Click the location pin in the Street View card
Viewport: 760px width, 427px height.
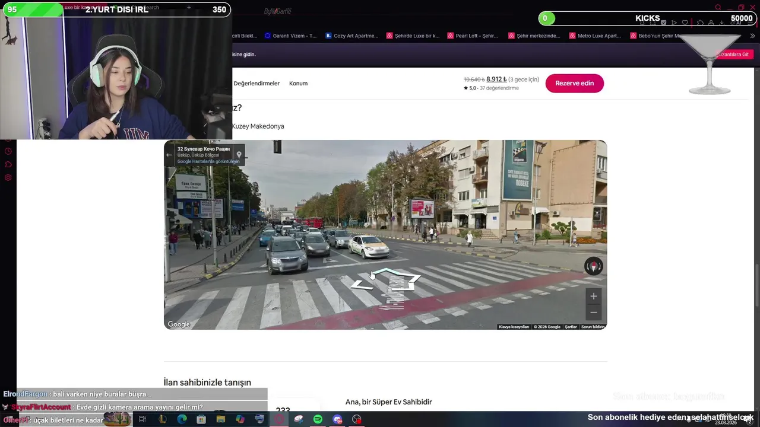[x=239, y=155]
